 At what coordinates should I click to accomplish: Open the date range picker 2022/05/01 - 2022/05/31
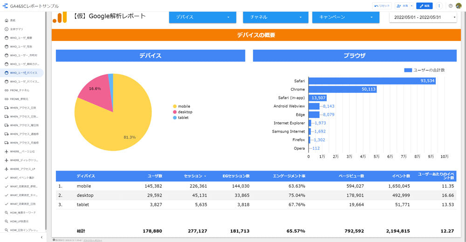click(x=425, y=17)
